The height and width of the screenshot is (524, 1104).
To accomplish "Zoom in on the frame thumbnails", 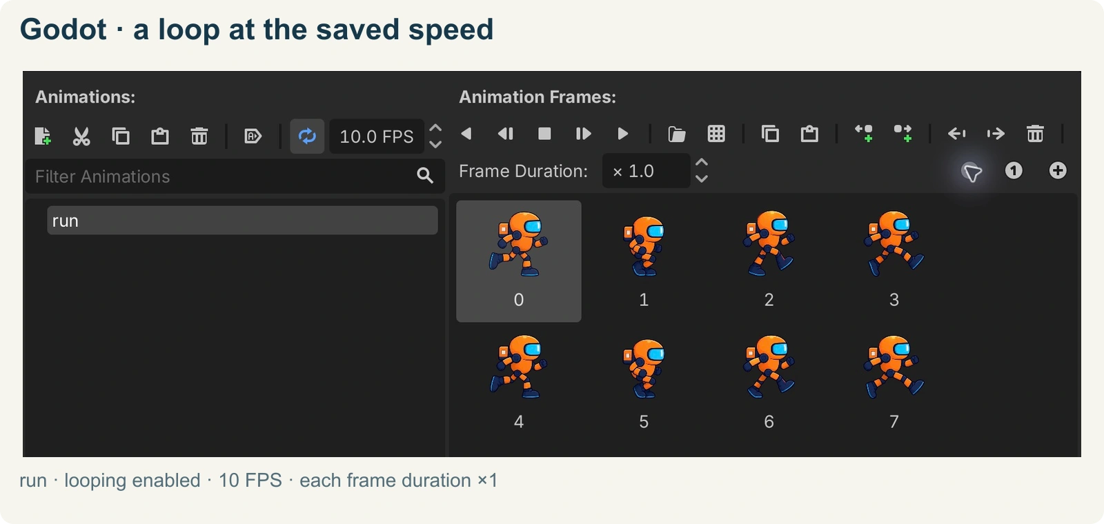I will coord(1058,170).
